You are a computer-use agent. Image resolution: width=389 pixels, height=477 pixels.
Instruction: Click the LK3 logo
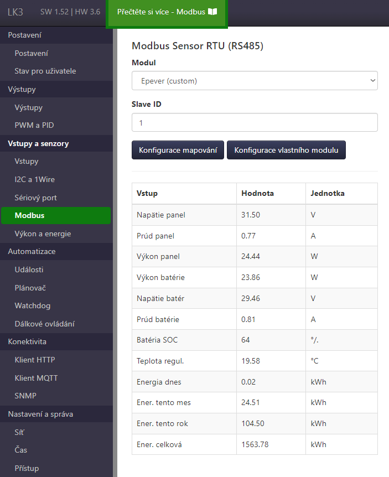click(x=15, y=12)
